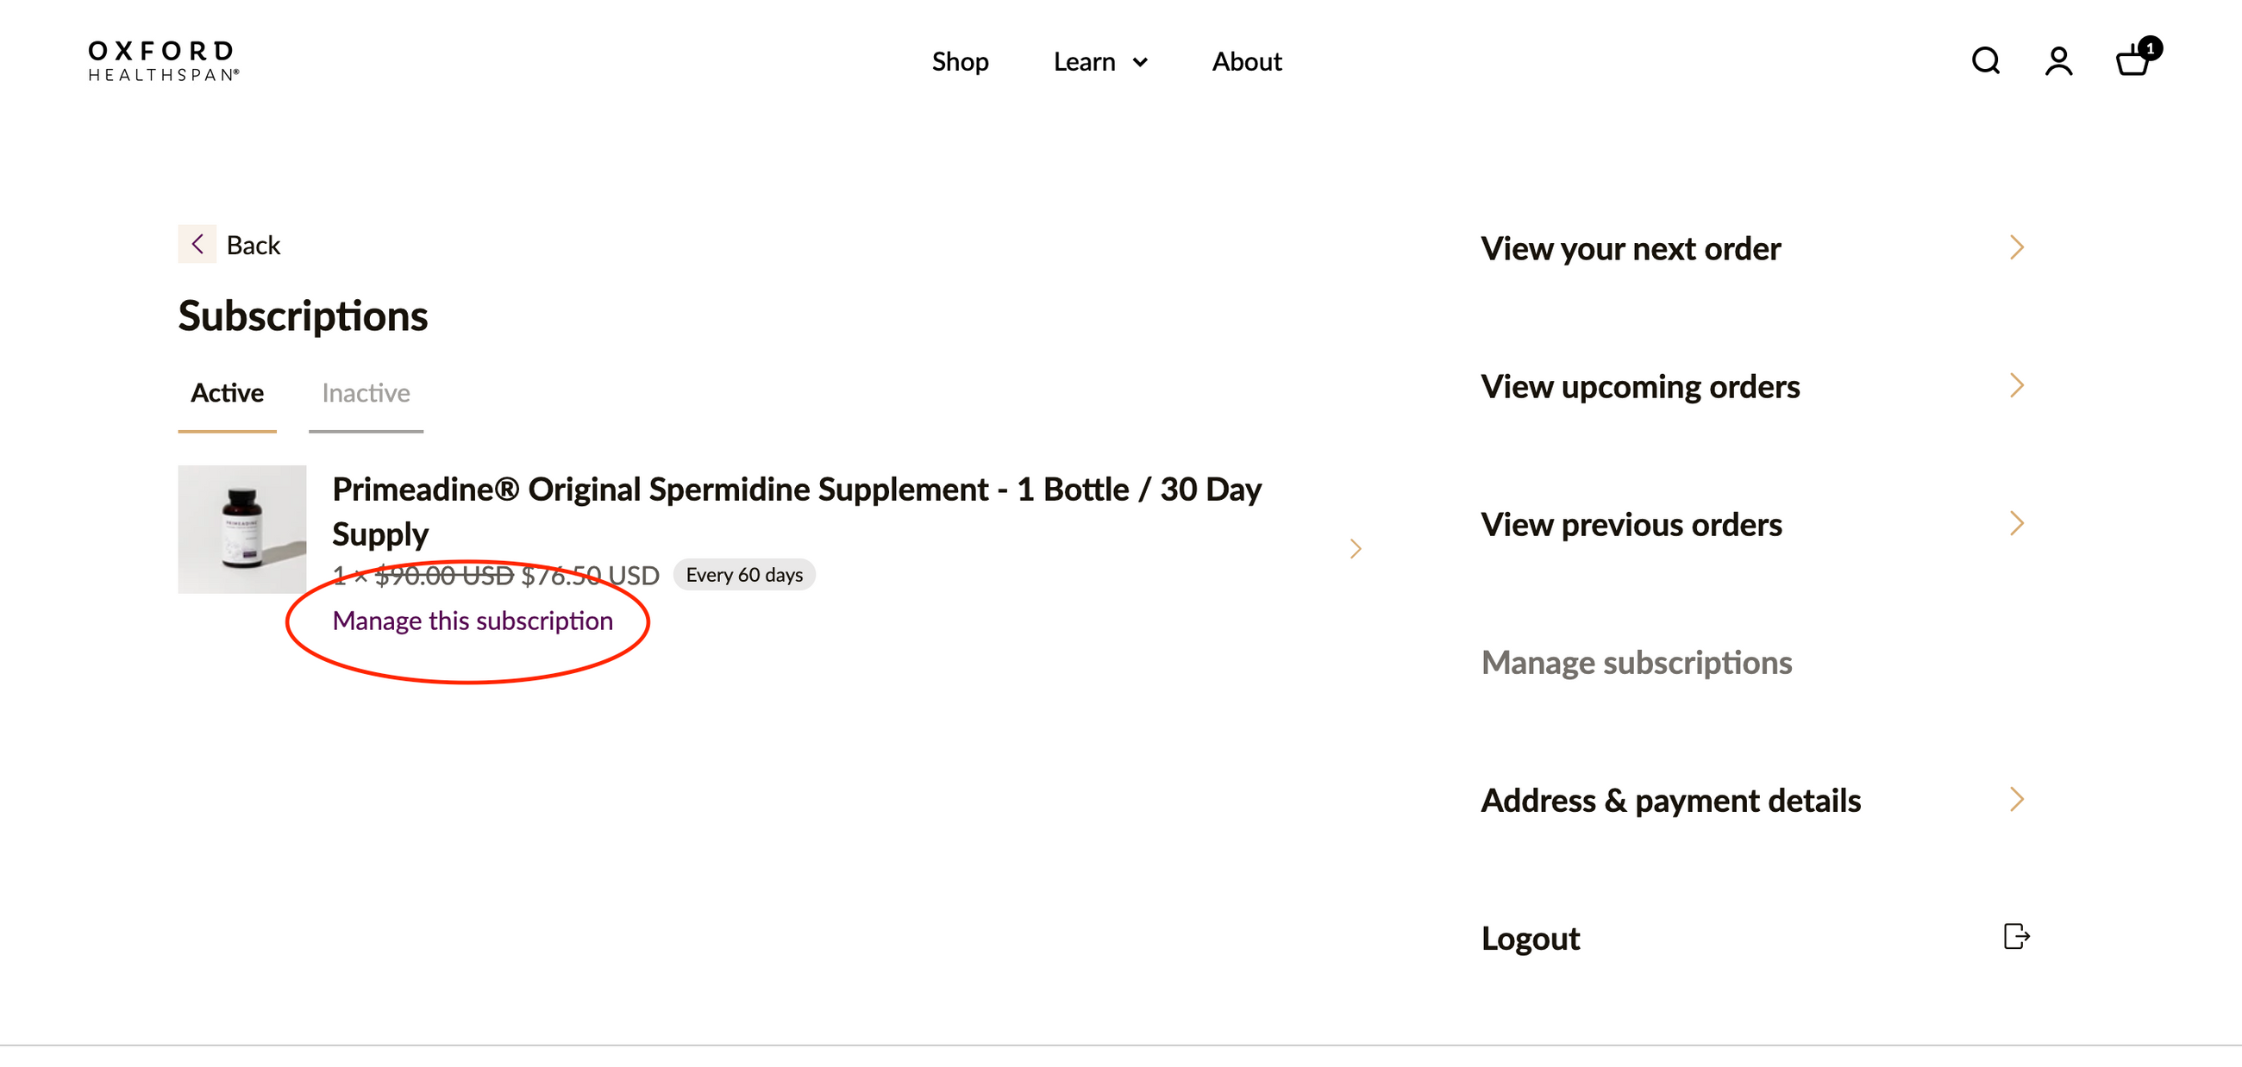Click chevron beside Address & payment details
This screenshot has width=2242, height=1067.
coord(2017,799)
